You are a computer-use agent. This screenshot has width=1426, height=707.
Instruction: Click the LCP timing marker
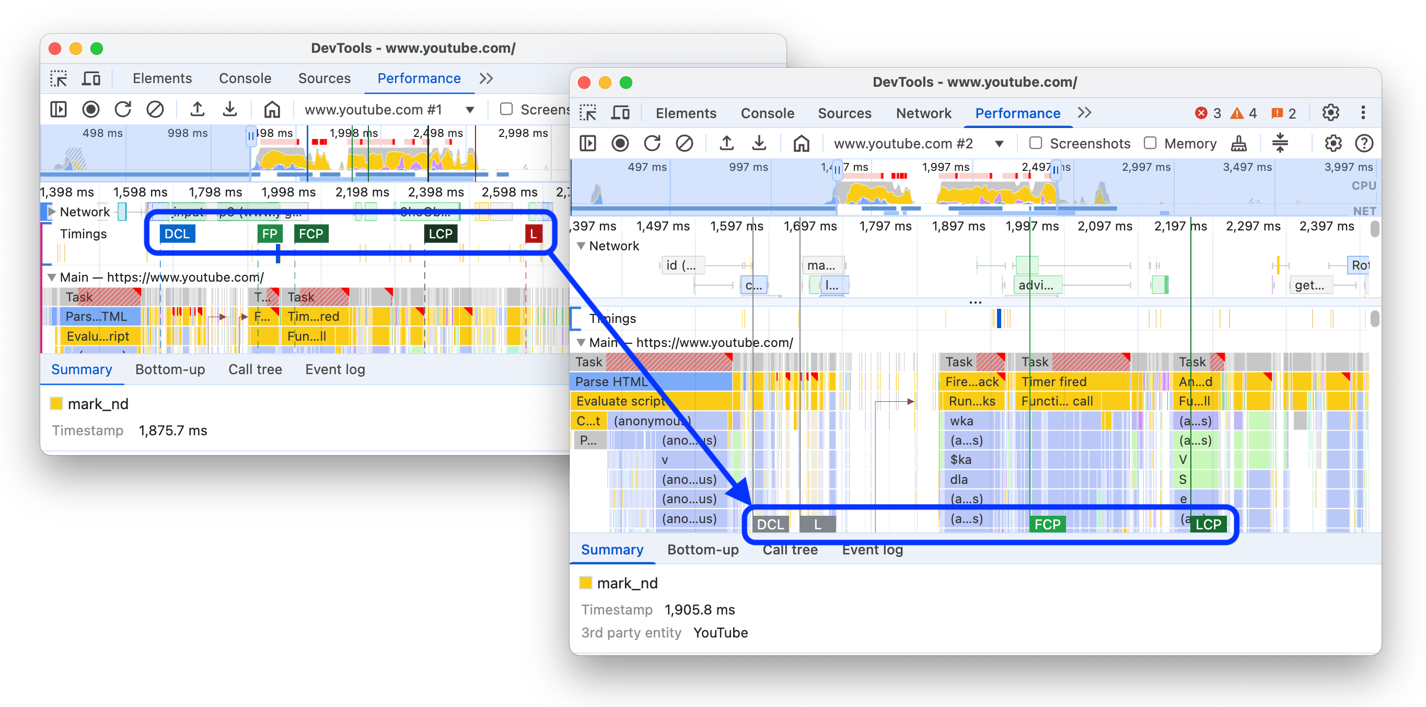(x=1206, y=523)
